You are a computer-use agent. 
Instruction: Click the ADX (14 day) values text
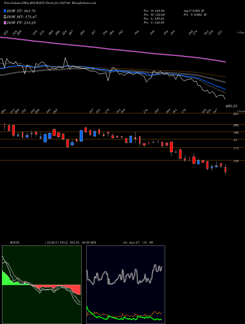(x=138, y=243)
